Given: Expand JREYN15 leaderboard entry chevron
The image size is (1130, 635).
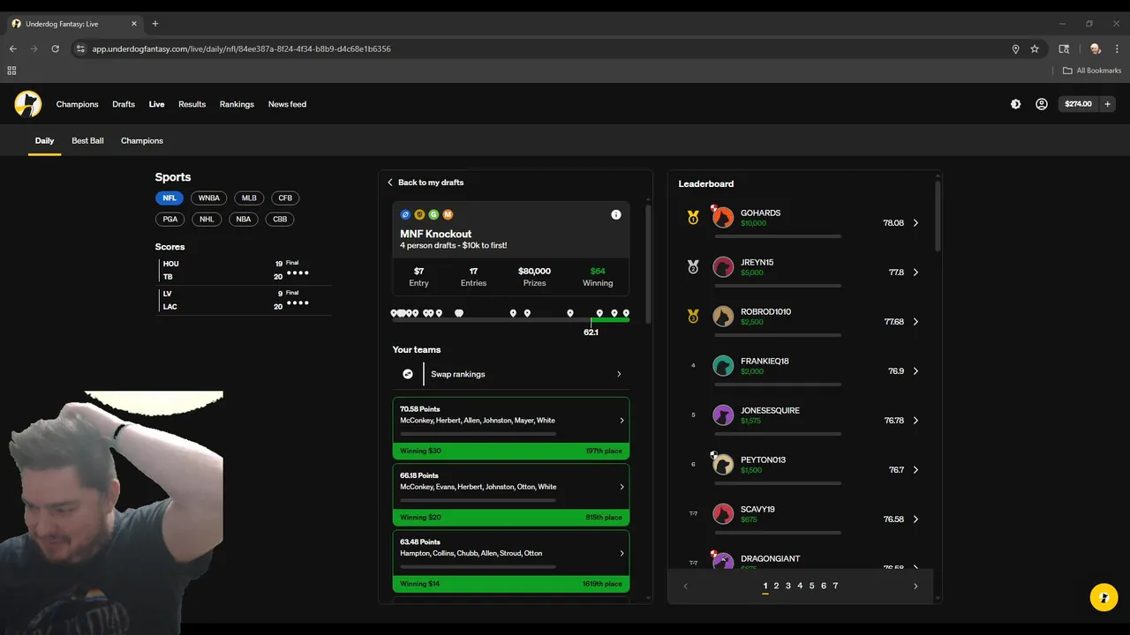Looking at the screenshot, I should pyautogui.click(x=915, y=273).
